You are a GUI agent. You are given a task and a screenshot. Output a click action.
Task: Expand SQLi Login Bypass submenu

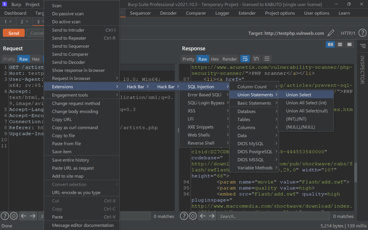point(205,103)
